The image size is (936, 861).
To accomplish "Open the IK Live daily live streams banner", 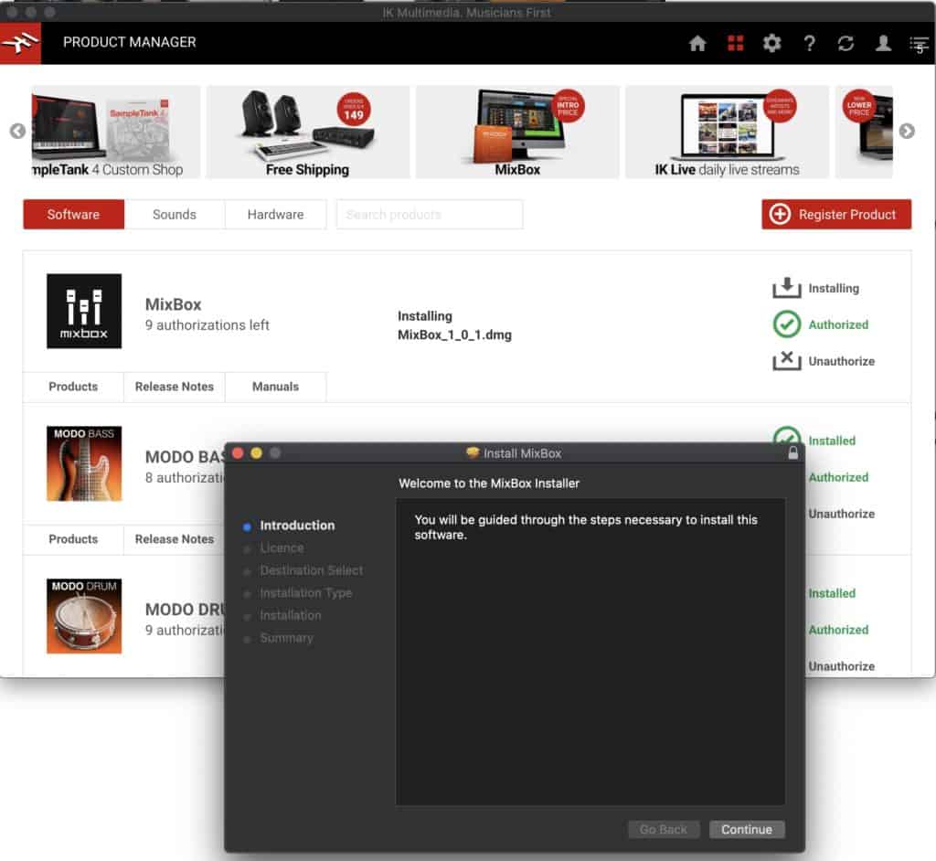I will click(x=727, y=132).
